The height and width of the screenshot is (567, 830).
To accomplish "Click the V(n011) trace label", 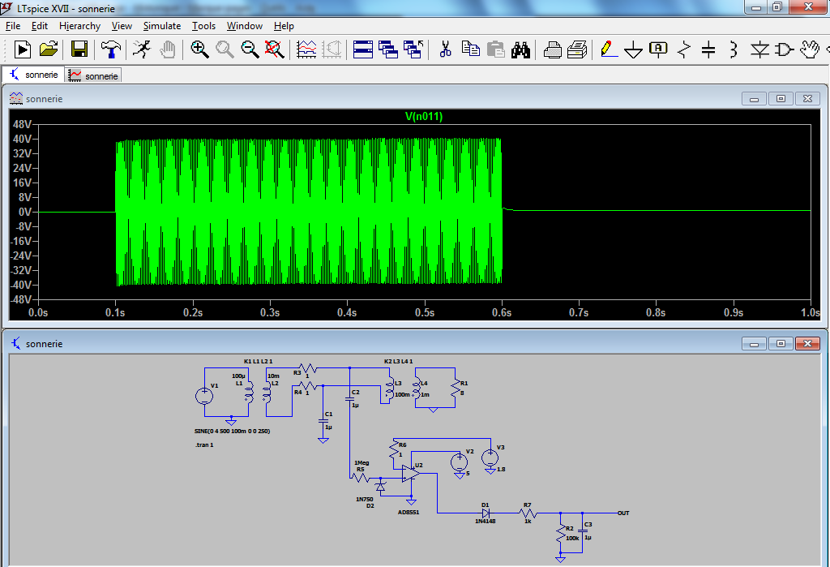I will coord(424,116).
